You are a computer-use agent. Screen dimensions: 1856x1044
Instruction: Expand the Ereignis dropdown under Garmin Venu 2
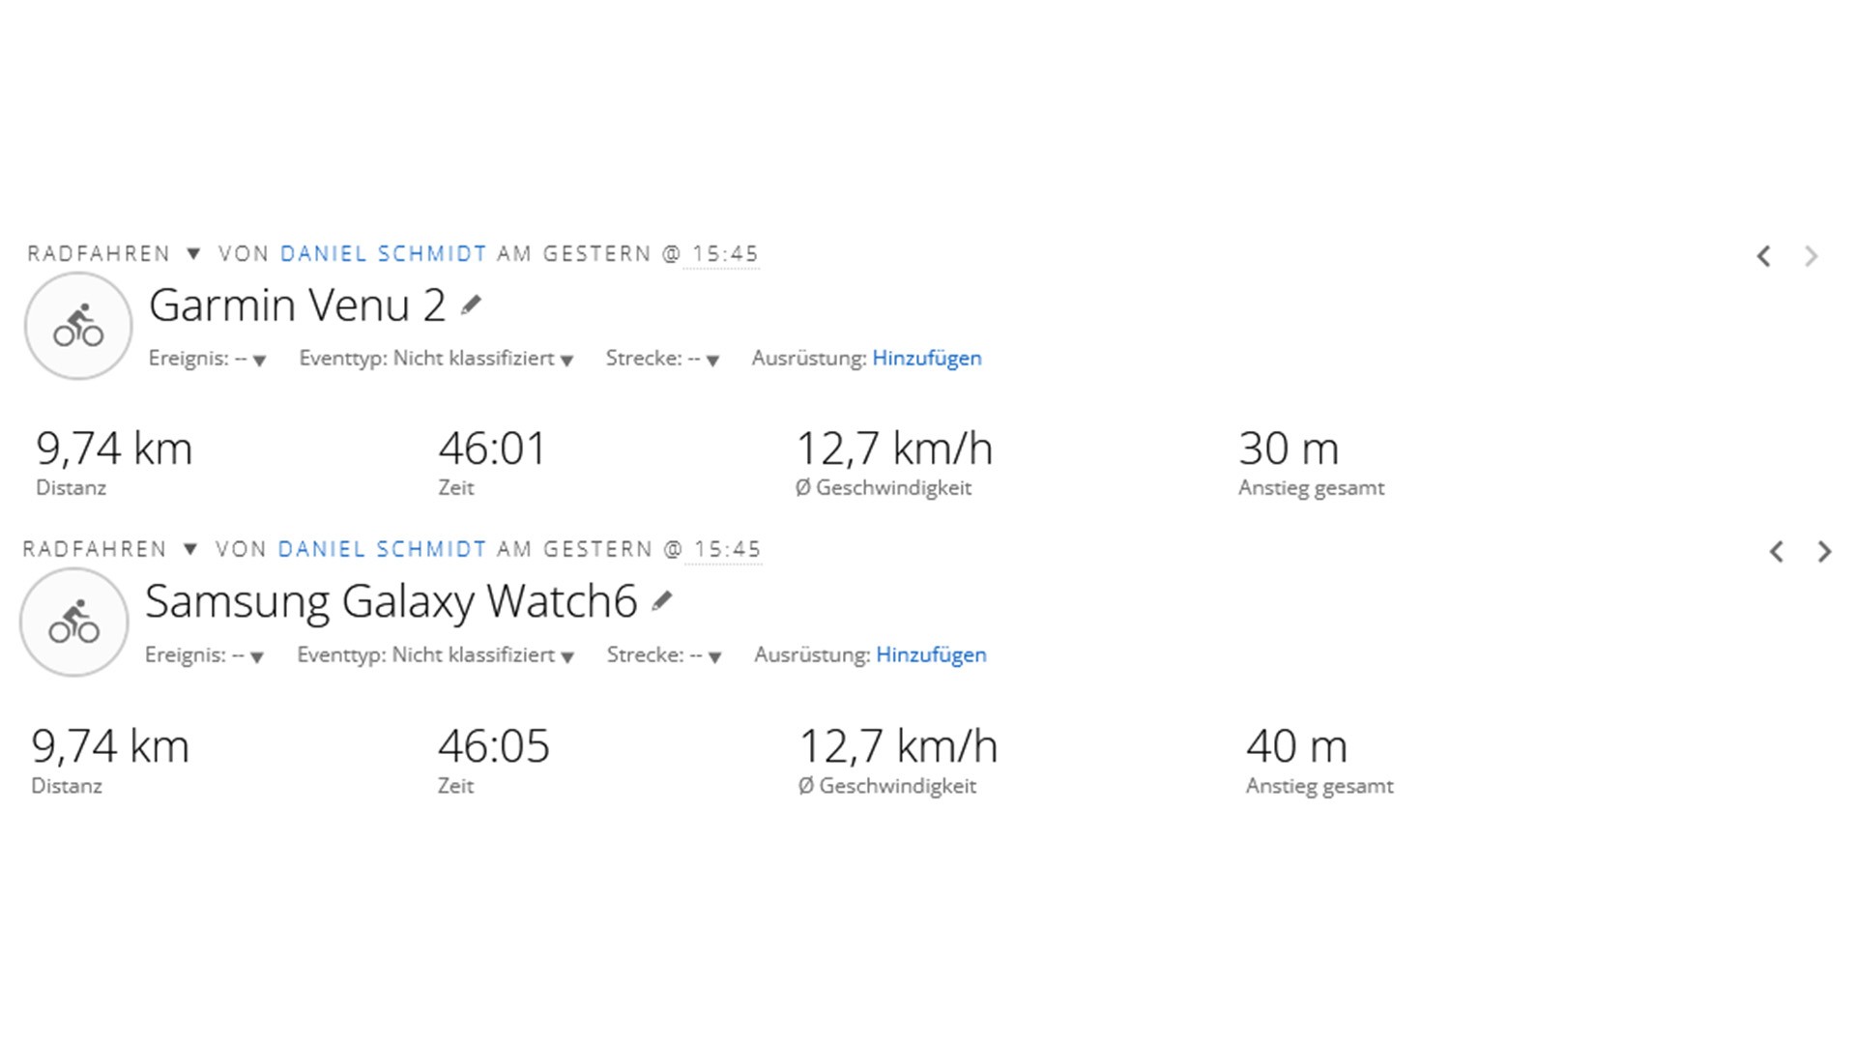pyautogui.click(x=258, y=361)
